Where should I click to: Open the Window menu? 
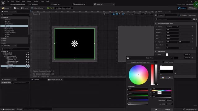click(x=36, y=1)
